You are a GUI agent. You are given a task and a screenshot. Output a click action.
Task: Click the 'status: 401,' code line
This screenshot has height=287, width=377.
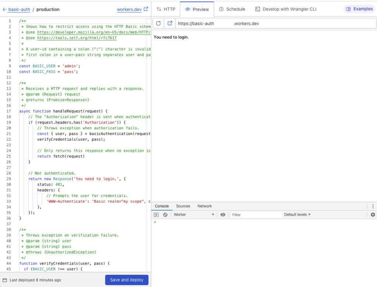(x=51, y=184)
